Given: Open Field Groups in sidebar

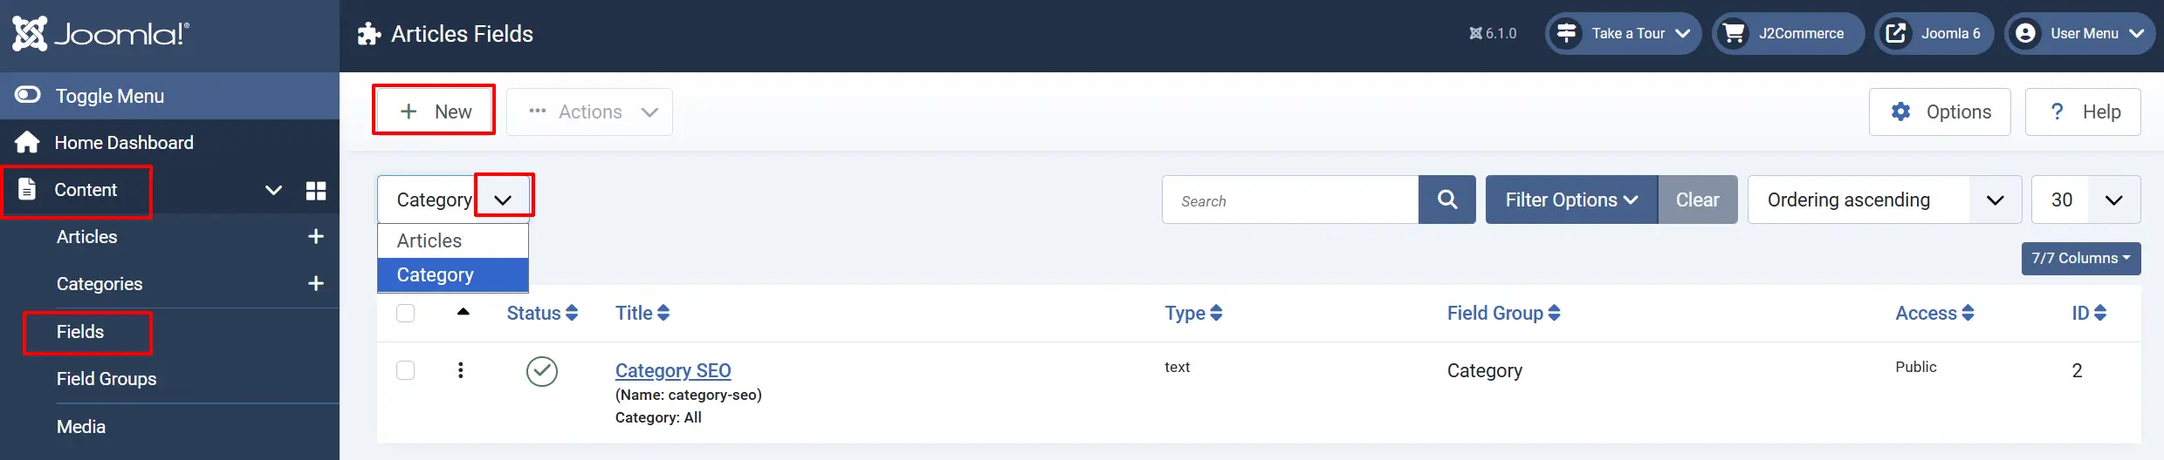Looking at the screenshot, I should [106, 379].
